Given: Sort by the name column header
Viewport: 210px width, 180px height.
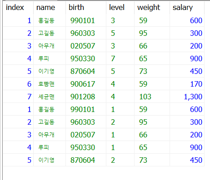Looking at the screenshot, I should [50, 7].
